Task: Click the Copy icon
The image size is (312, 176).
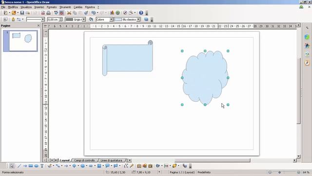Action: point(75,13)
